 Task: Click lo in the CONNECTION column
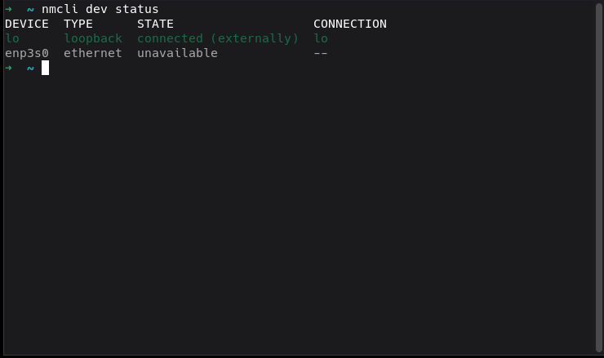tap(321, 38)
